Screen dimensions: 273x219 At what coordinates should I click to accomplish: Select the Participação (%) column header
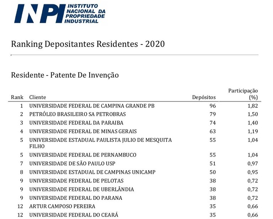[x=243, y=94]
